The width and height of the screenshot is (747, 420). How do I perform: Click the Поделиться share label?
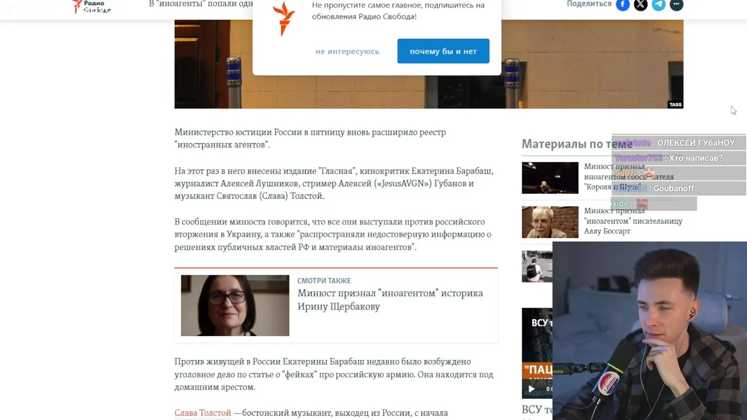point(589,4)
